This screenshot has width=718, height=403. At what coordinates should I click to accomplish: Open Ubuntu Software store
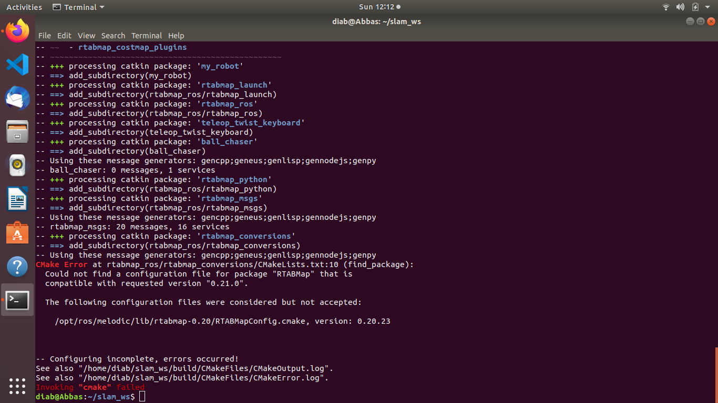tap(17, 232)
